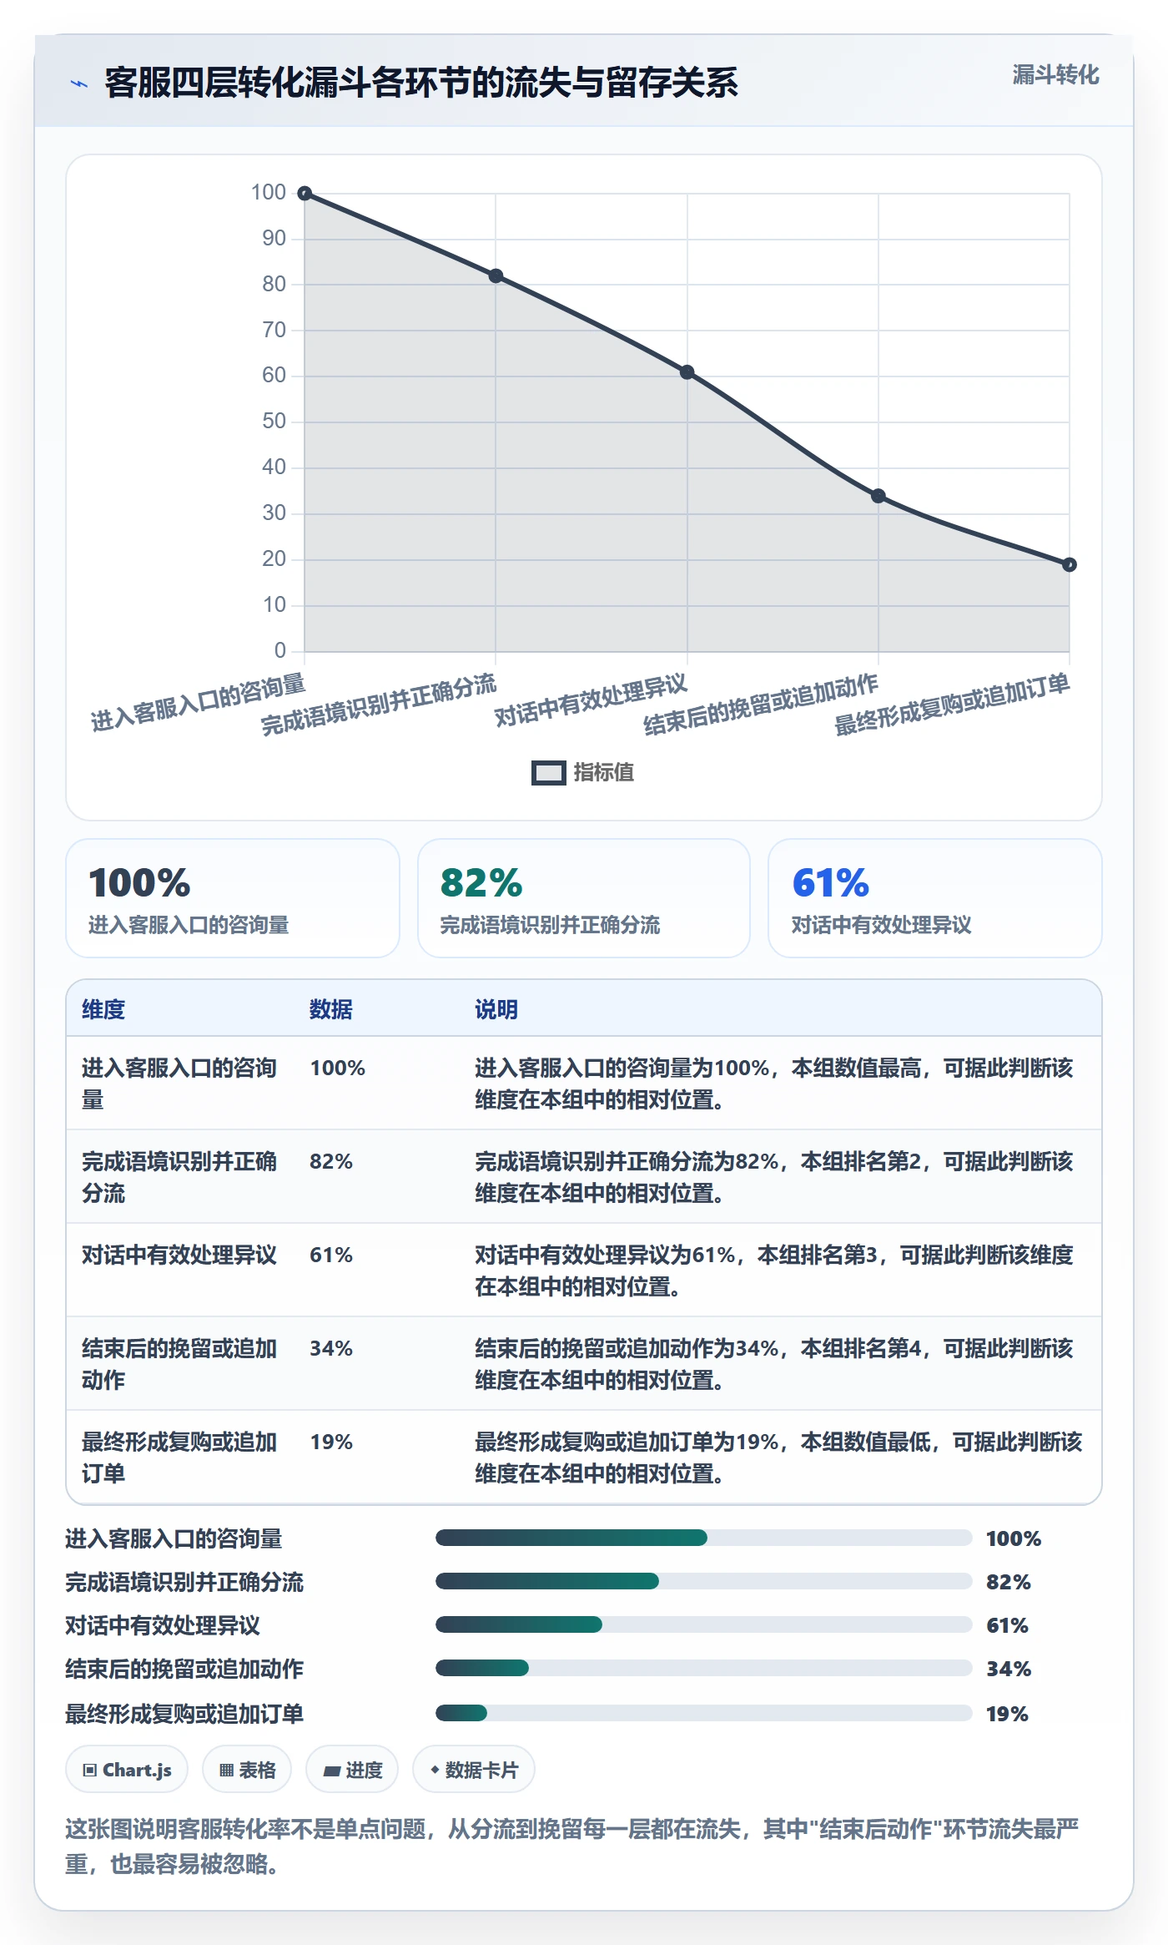Click the Chart.js chip
The height and width of the screenshot is (1945, 1168).
click(127, 1769)
